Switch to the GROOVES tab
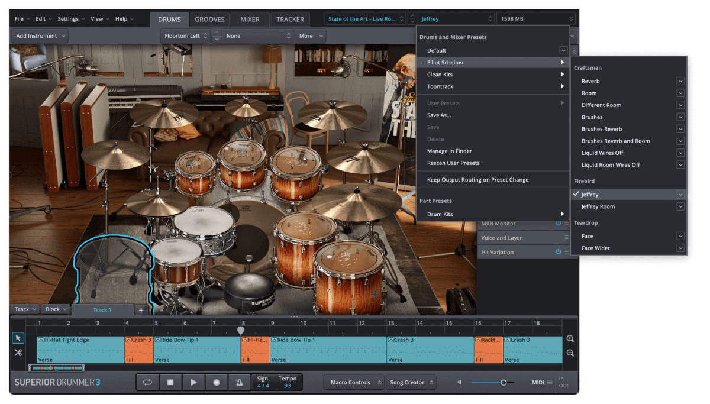The width and height of the screenshot is (710, 404). (x=209, y=20)
